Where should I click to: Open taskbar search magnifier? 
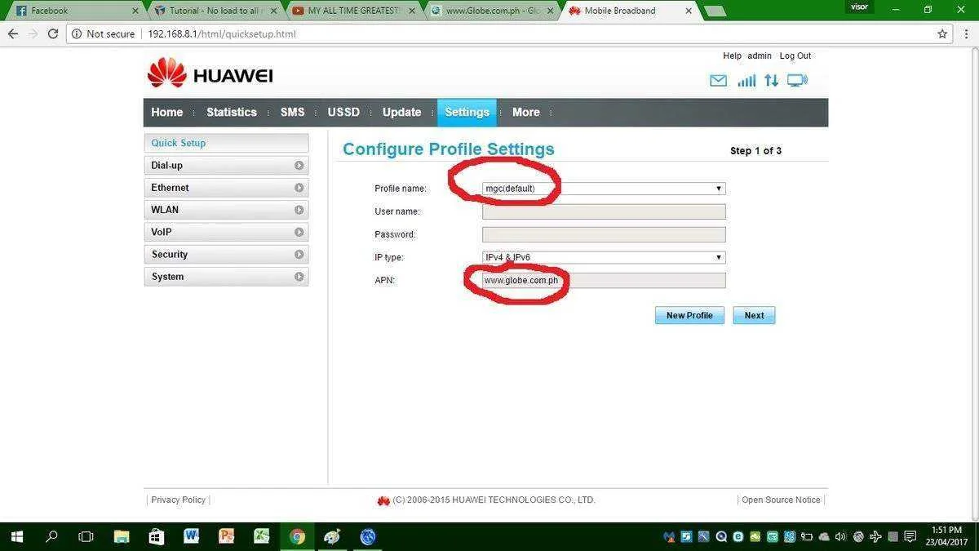point(51,536)
